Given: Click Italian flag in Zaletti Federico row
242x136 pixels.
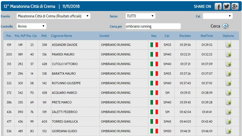Looking at the screenshot, I should 154,112.
